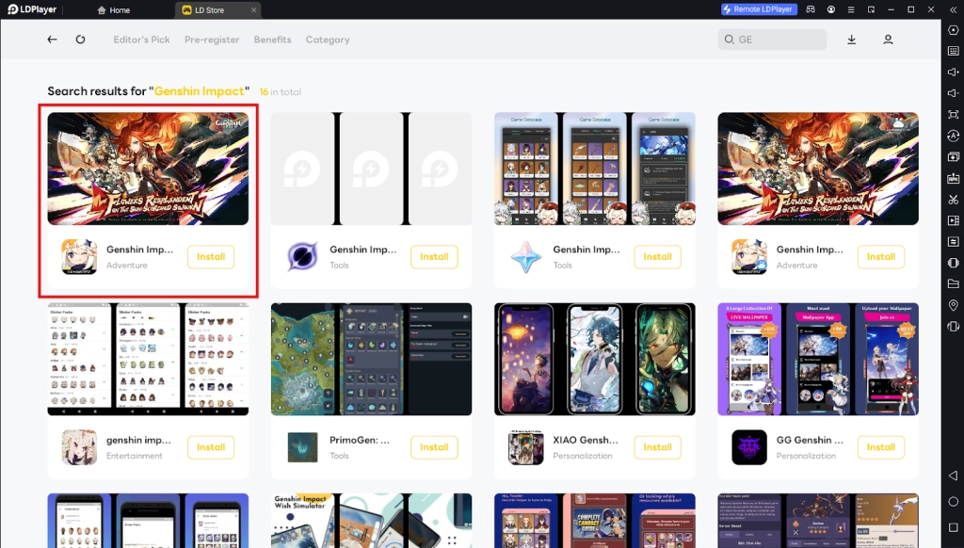Click the purple orb app icon
The height and width of the screenshot is (548, 964).
[x=302, y=256]
